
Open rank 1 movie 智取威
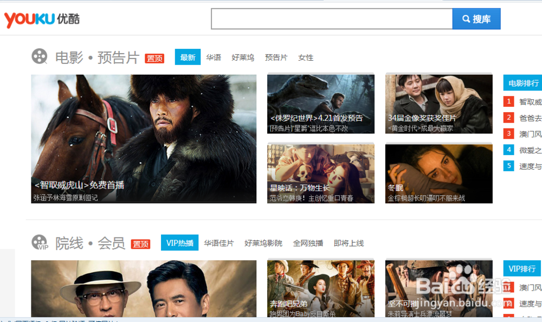point(530,102)
